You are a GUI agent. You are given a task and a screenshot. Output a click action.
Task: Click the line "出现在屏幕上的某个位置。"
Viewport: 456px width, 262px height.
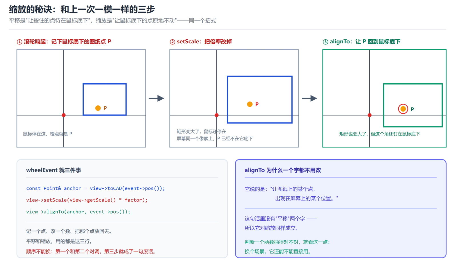point(307,198)
